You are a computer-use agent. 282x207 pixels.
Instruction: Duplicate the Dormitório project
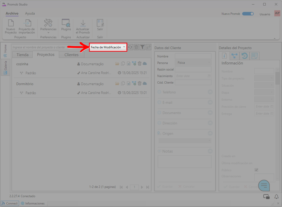coord(123,84)
